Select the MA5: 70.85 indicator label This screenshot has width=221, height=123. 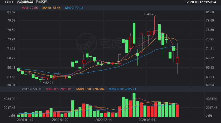30,8
